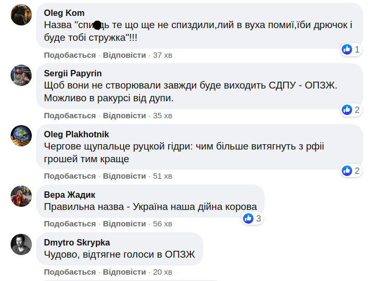The image size is (383, 281).
Task: Open Вера Жадик's profile avatar
Action: click(22, 196)
